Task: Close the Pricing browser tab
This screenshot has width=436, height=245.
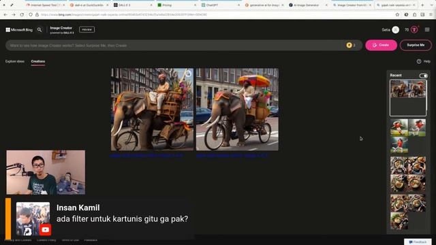Action: pos(195,5)
